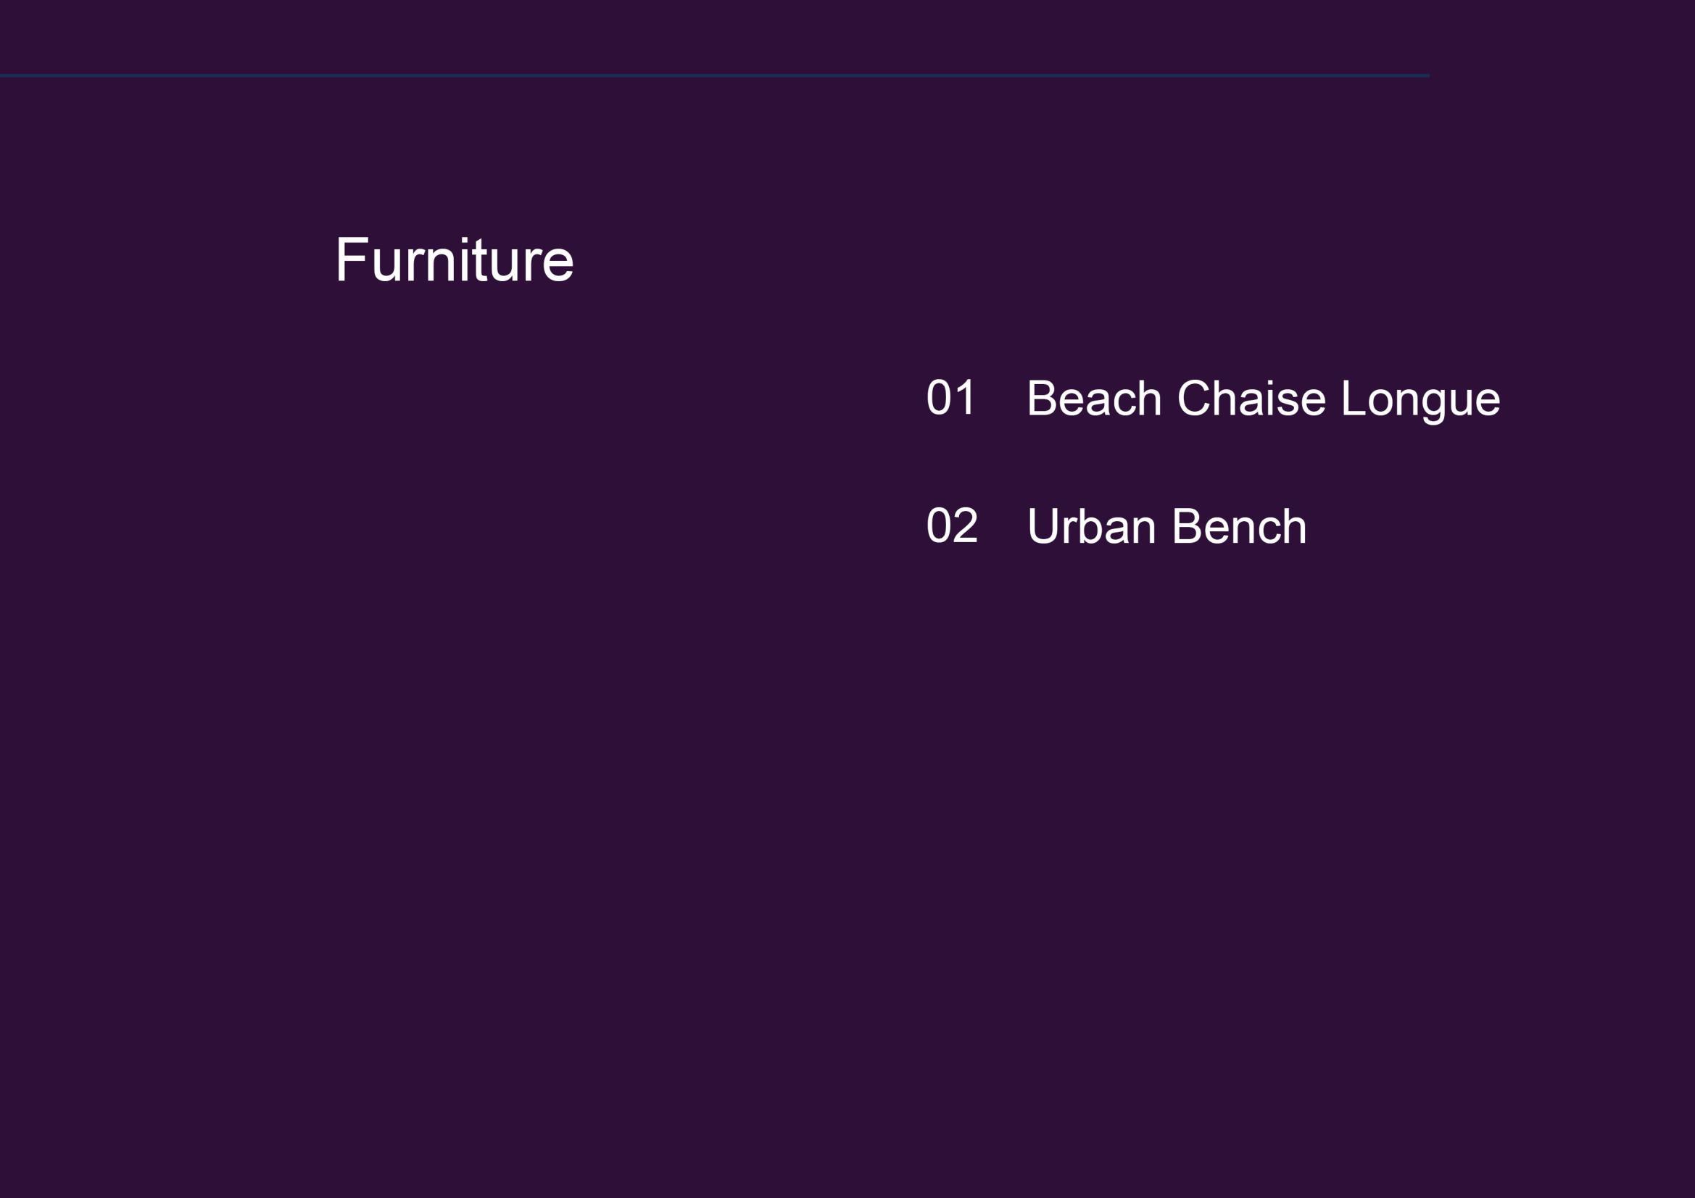Click the capital C in Chaise
1695x1198 pixels.
pos(1193,399)
